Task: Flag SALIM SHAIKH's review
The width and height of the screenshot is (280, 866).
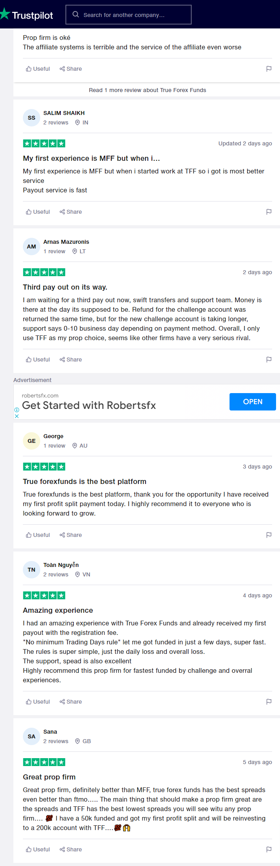Action: tap(269, 212)
